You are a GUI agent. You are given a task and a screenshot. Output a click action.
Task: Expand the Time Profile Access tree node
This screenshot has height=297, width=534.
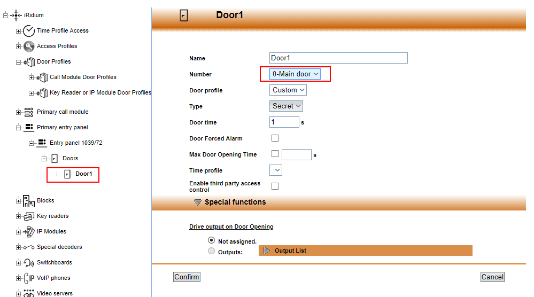coord(18,31)
